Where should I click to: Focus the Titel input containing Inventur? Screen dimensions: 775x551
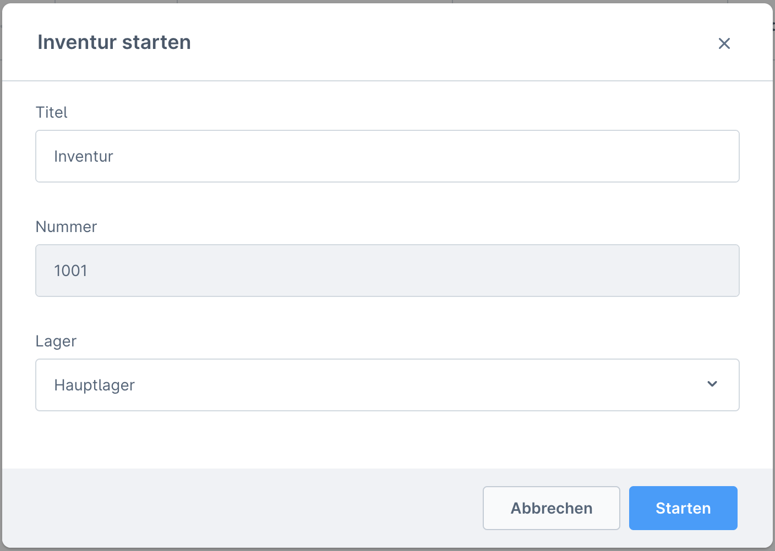click(387, 156)
